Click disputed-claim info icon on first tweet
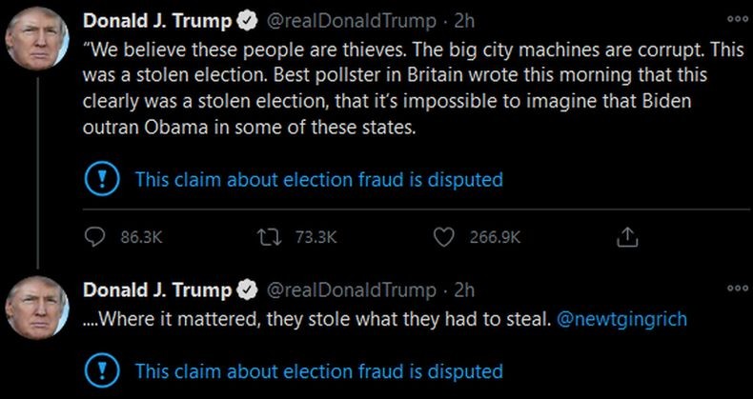Image resolution: width=753 pixels, height=399 pixels. (100, 178)
